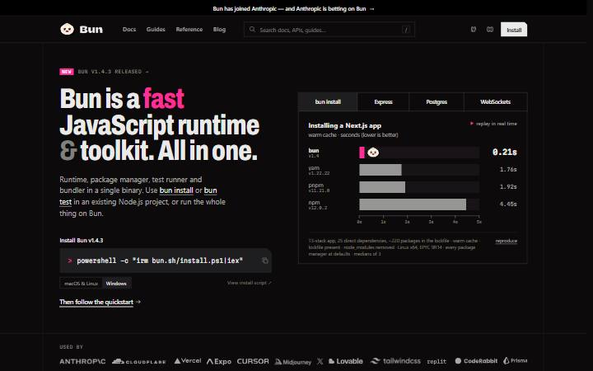593x371 pixels.
Task: Click the search magnifier icon
Action: click(252, 29)
